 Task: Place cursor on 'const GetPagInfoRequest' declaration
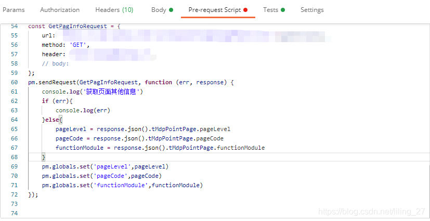[74, 27]
